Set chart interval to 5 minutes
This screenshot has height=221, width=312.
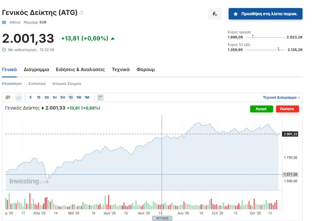coord(30,97)
